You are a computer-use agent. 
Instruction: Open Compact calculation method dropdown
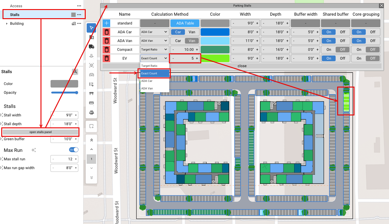(x=154, y=50)
